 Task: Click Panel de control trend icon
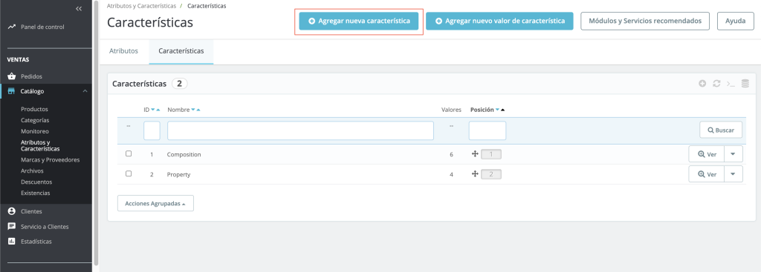pos(12,27)
